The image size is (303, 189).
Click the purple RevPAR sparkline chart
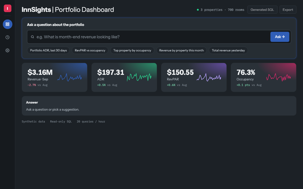[x=209, y=77]
